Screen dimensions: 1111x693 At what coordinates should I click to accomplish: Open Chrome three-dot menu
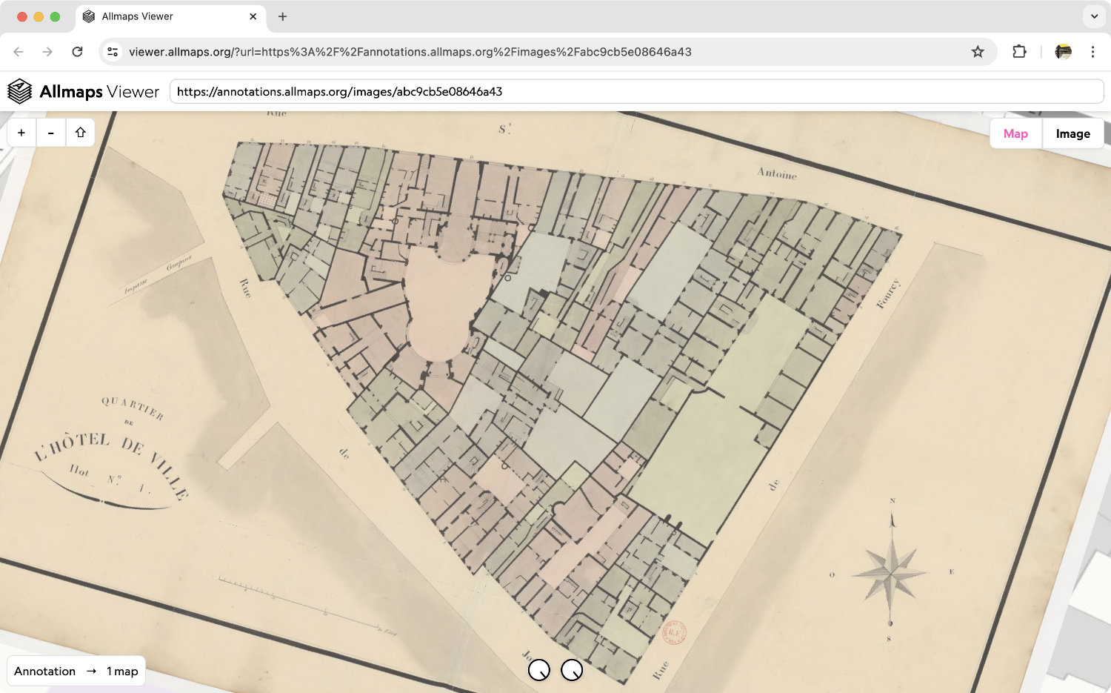[x=1092, y=52]
